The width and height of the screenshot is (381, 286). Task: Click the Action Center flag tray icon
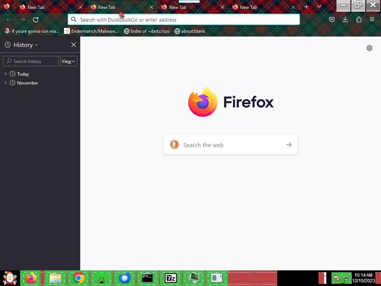(x=337, y=278)
